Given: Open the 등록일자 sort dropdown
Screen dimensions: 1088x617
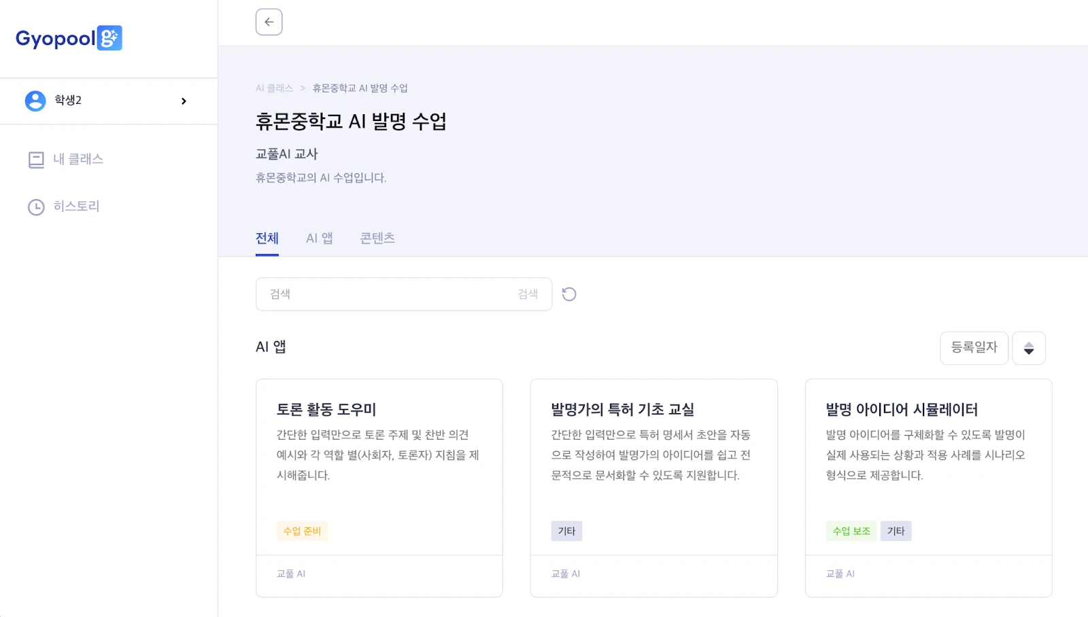Looking at the screenshot, I should point(974,348).
